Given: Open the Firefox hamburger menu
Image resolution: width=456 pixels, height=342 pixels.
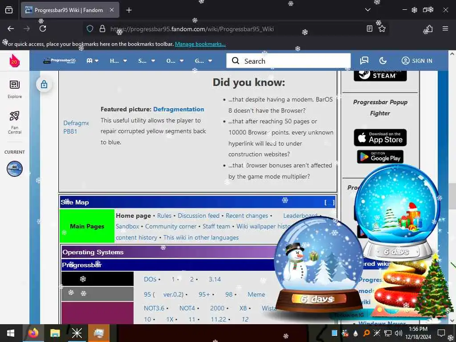Looking at the screenshot, I should tap(445, 28).
